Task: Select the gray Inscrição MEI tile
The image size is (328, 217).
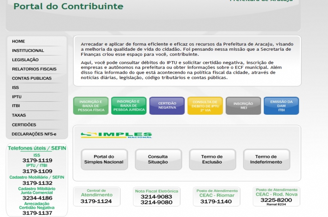Action: pos(243,106)
